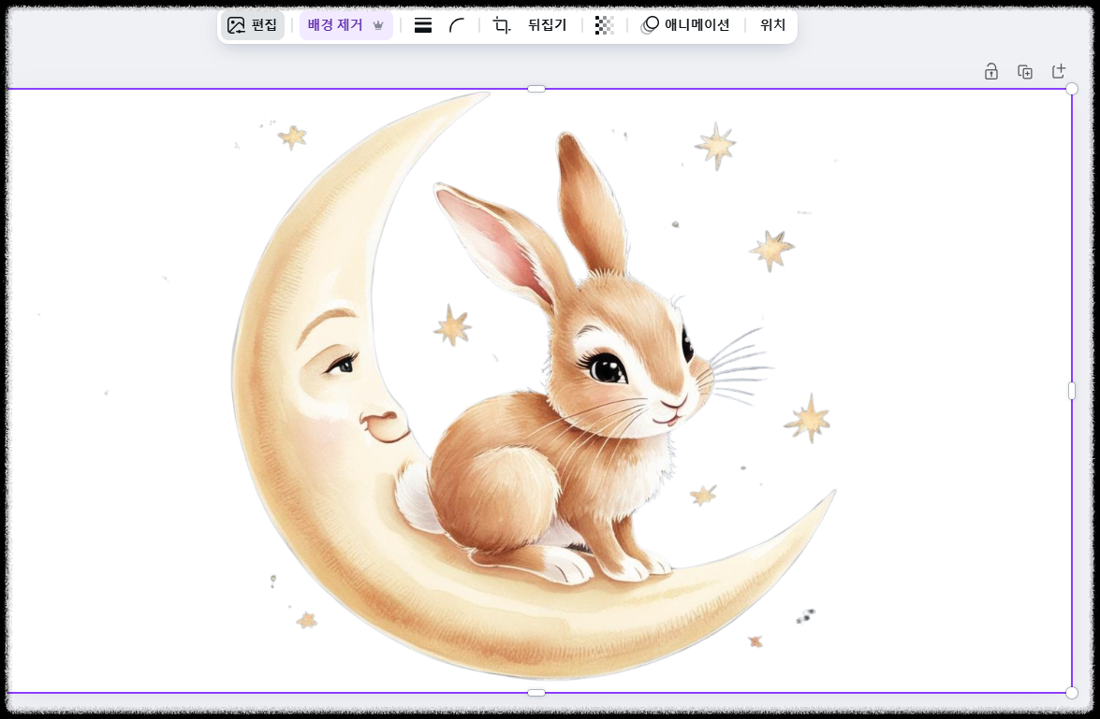Open corner rounding control with curve icon

pyautogui.click(x=458, y=25)
